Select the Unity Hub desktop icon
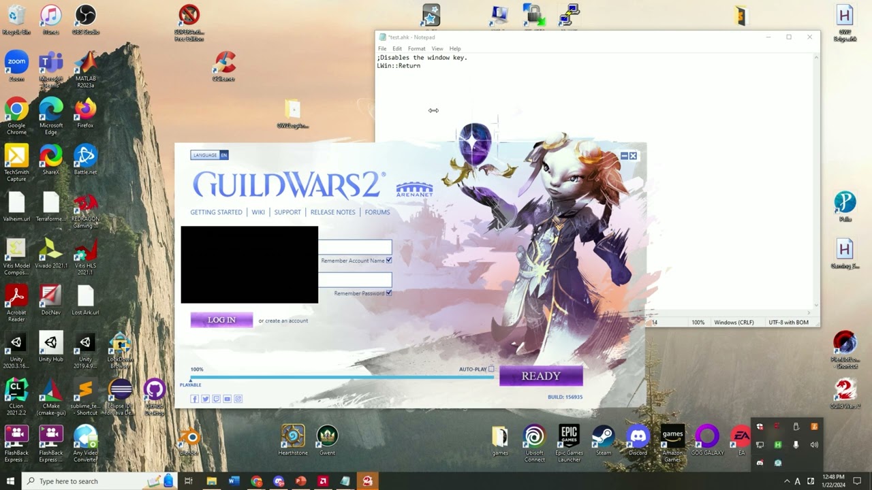872x490 pixels. (50, 348)
